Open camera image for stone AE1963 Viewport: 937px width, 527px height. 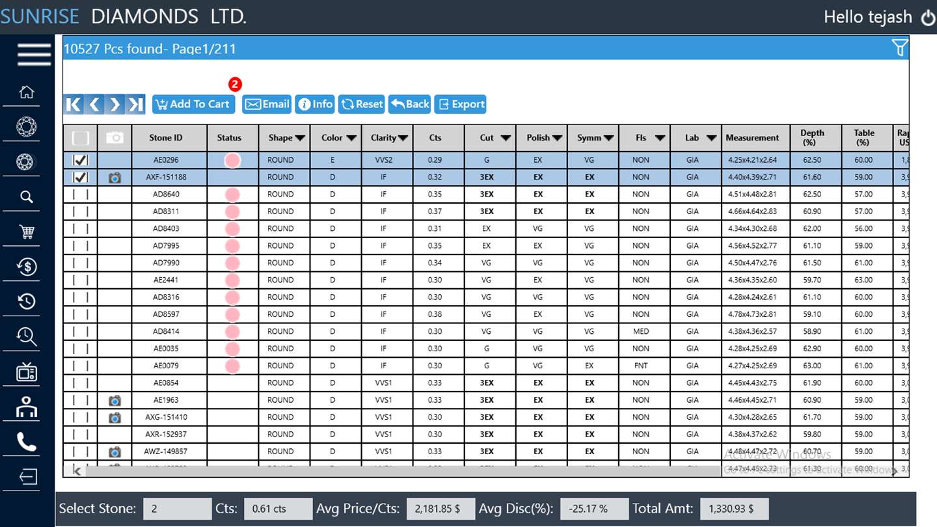coord(115,400)
